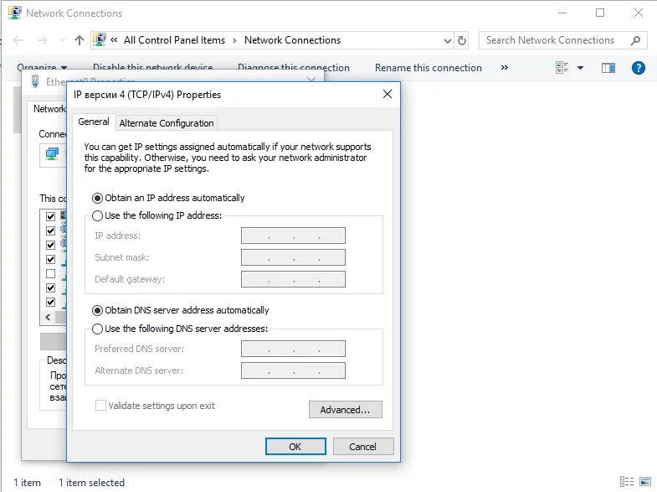Expand the address bar history dropdown

448,41
